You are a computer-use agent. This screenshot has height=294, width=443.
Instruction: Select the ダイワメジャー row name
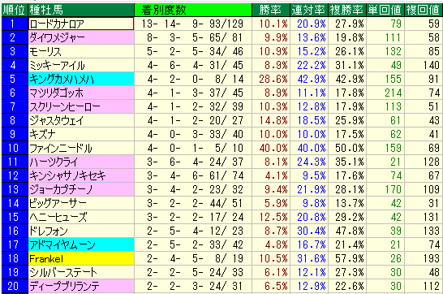pyautogui.click(x=81, y=37)
